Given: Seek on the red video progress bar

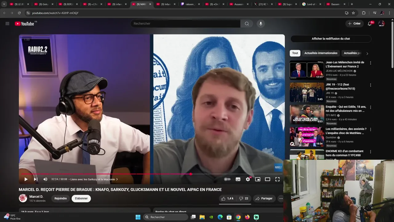Looking at the screenshot, I should (151, 174).
